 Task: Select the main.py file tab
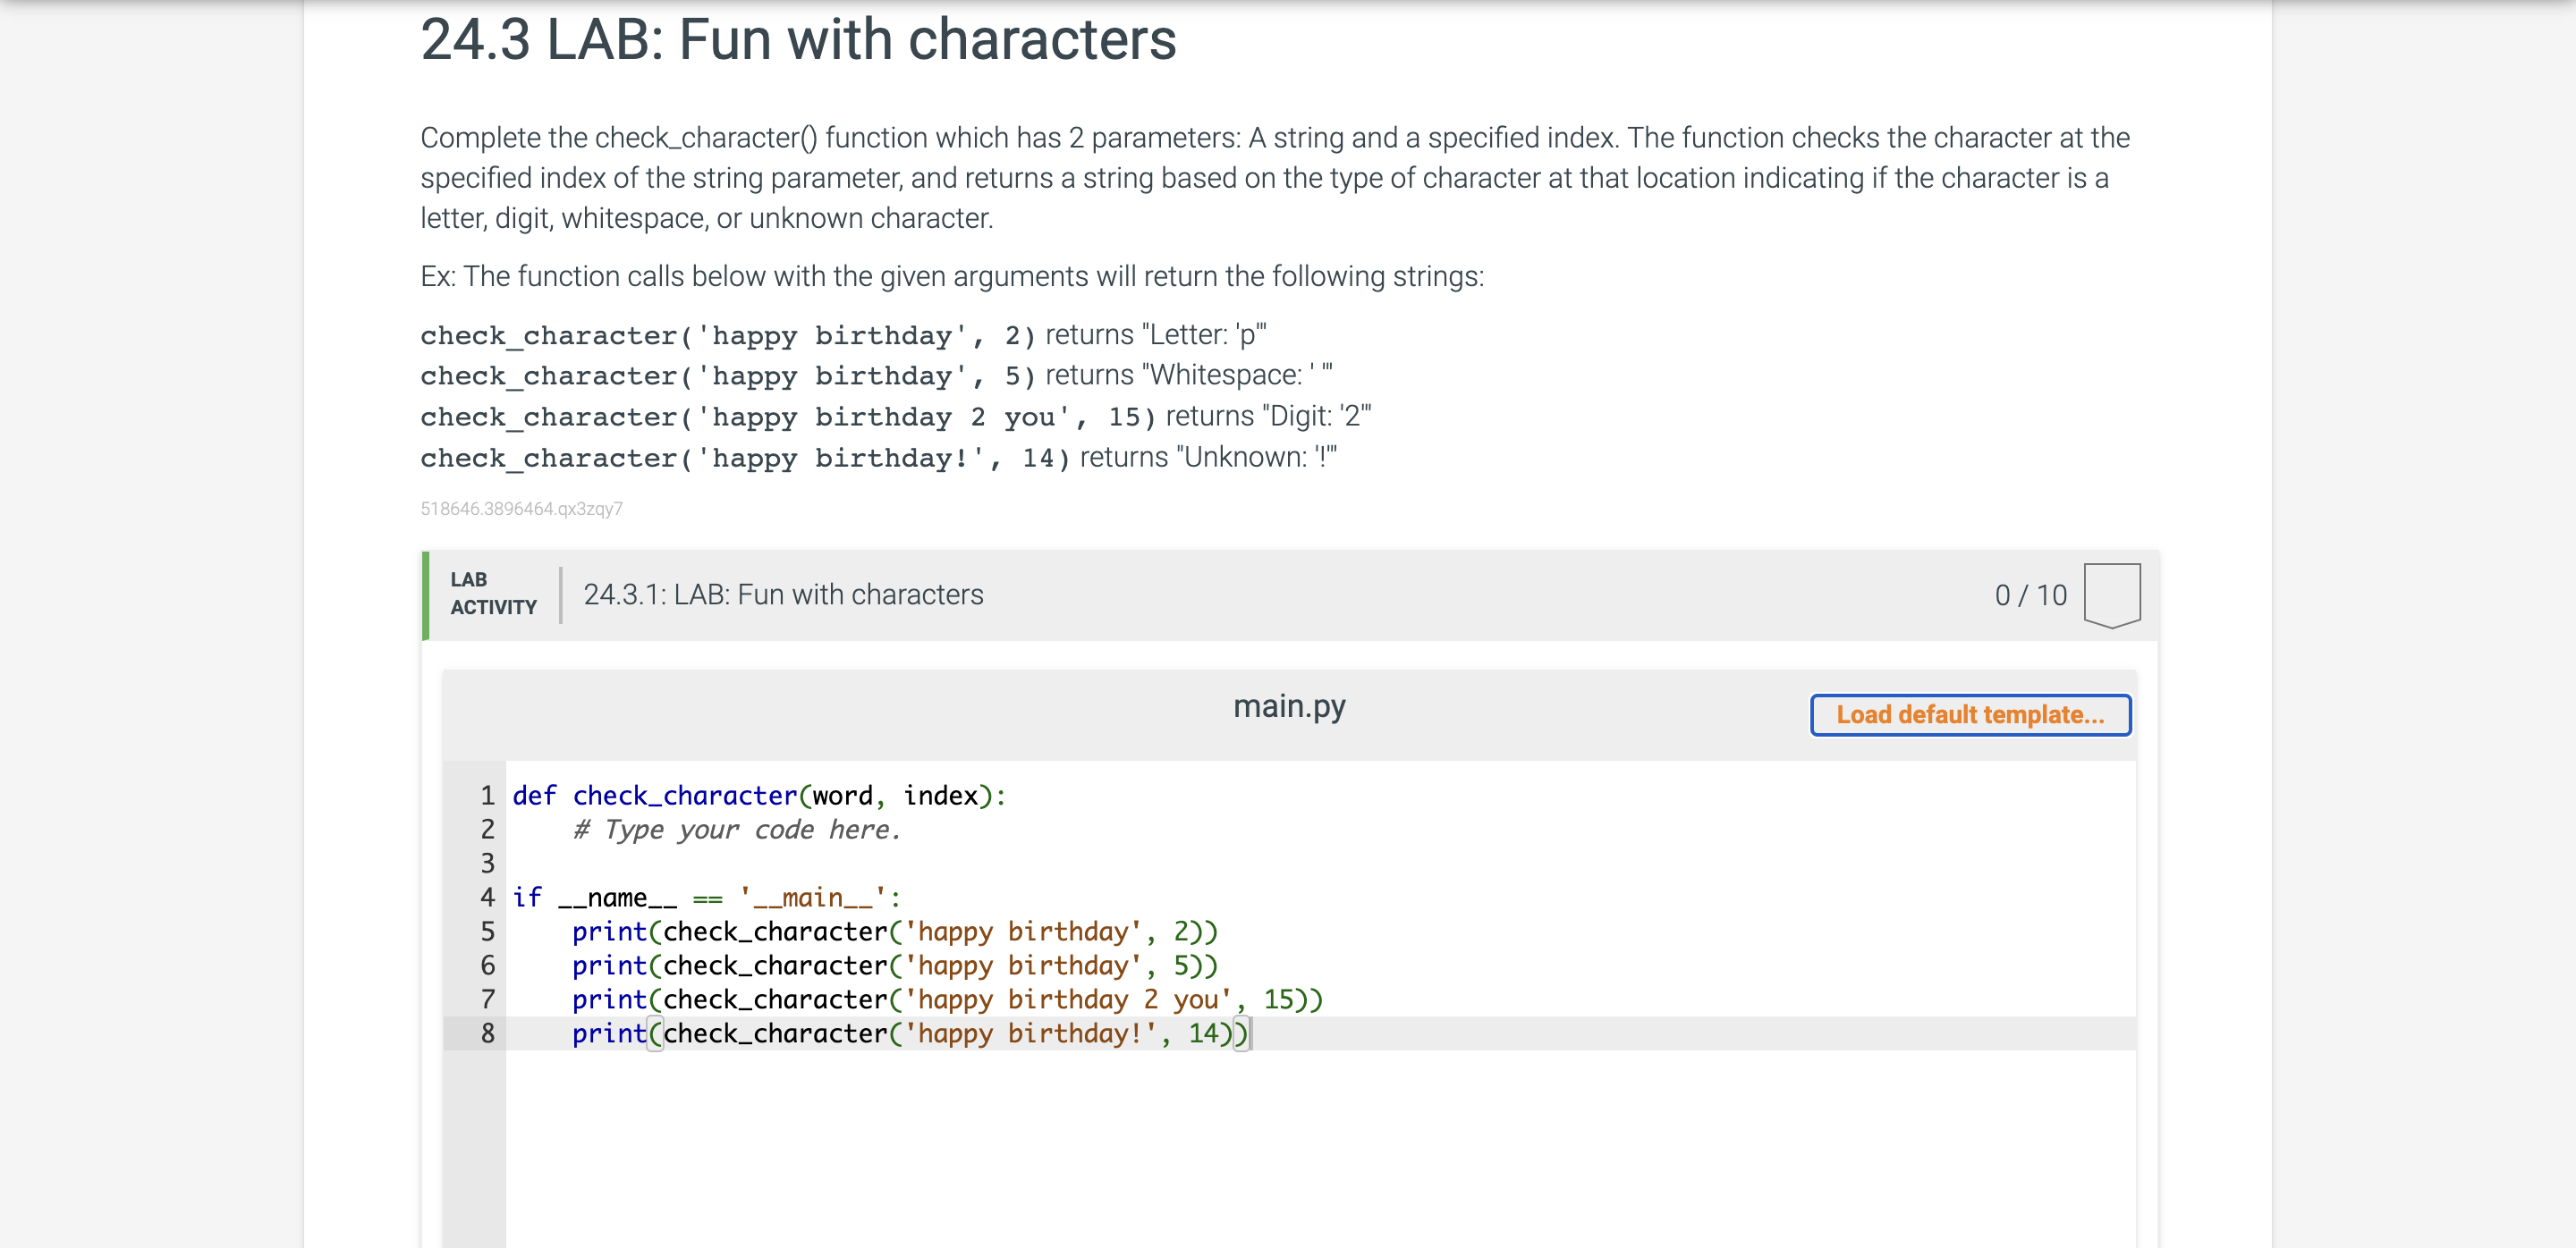pyautogui.click(x=1289, y=705)
